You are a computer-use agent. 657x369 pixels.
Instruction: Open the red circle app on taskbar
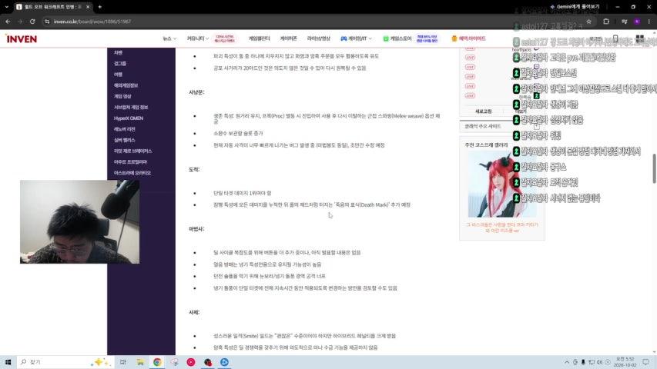coord(191,362)
